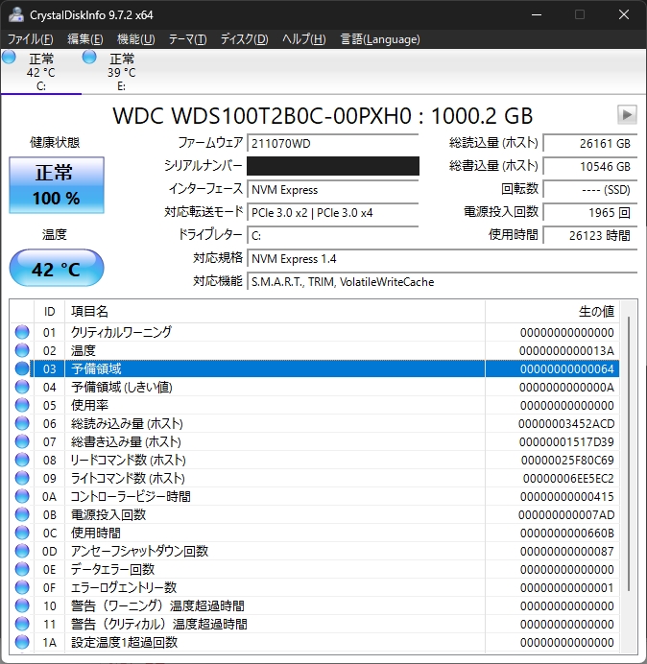Click the 項目名 column header

(275, 312)
